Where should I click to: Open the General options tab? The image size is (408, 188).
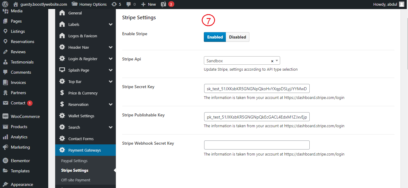[85, 13]
